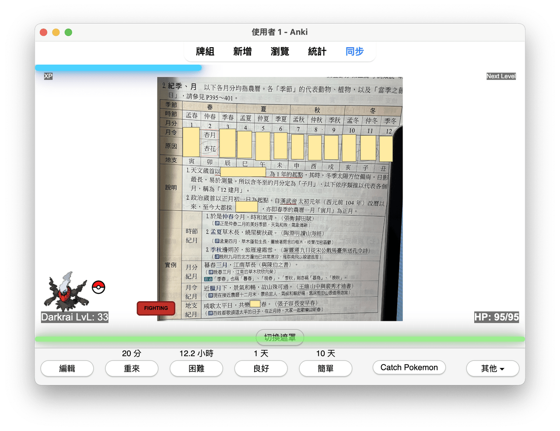Click the 10 天 interval label
Viewport: 560px width, 431px height.
click(x=325, y=353)
